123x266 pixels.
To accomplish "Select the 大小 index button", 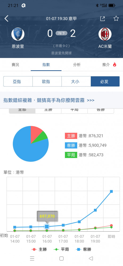I will coord(76,82).
